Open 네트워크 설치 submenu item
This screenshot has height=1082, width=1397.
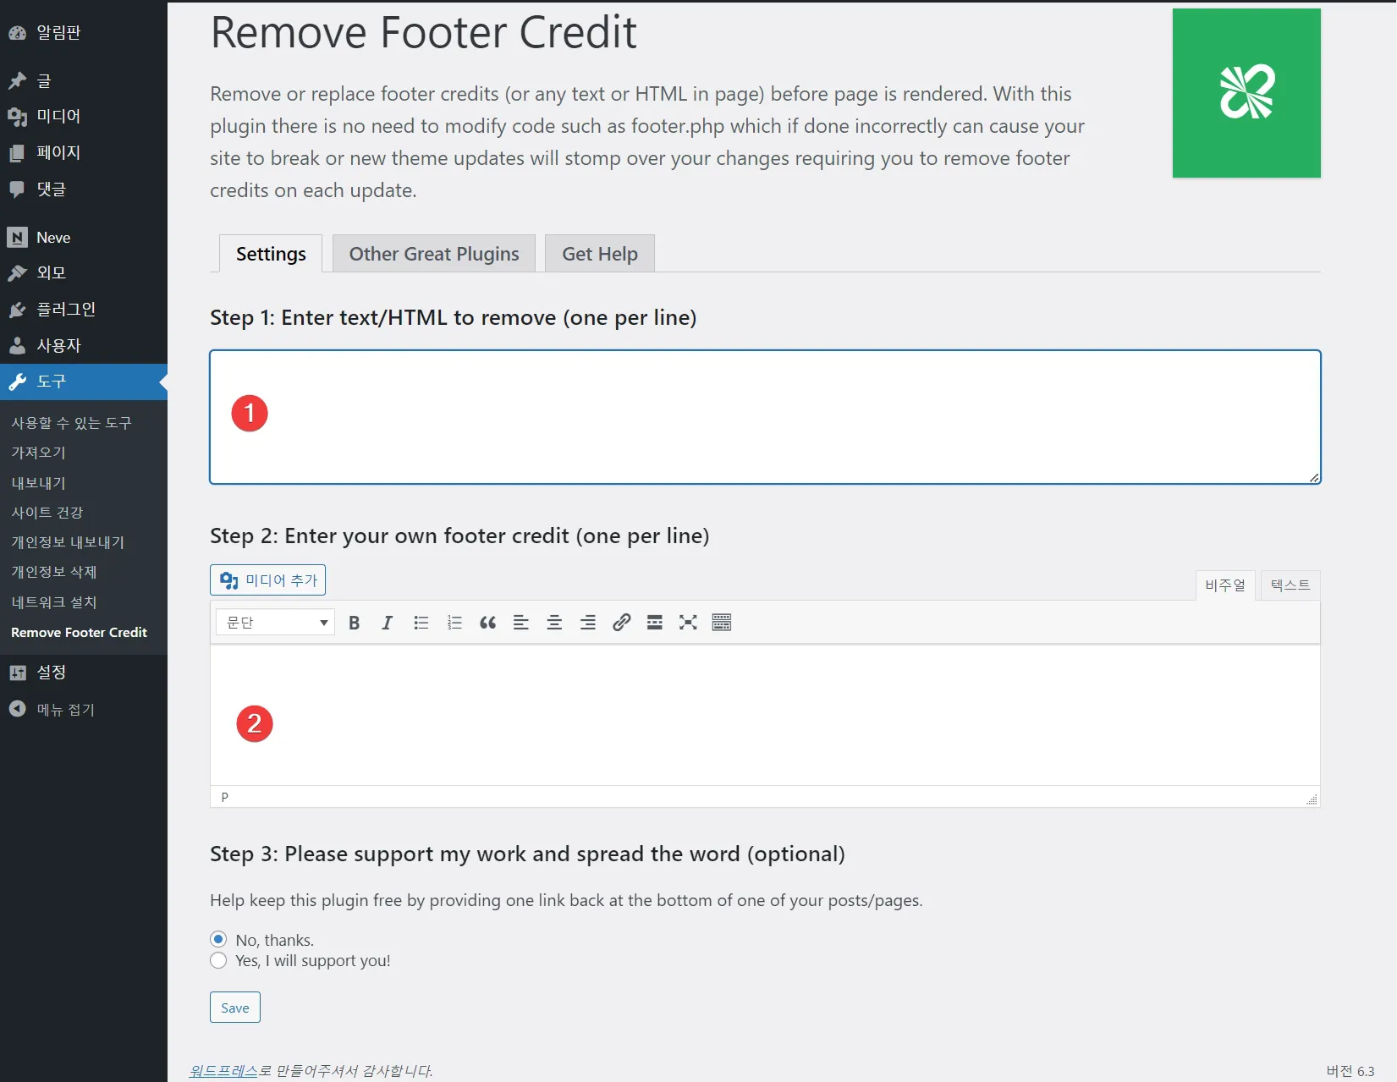pos(54,602)
